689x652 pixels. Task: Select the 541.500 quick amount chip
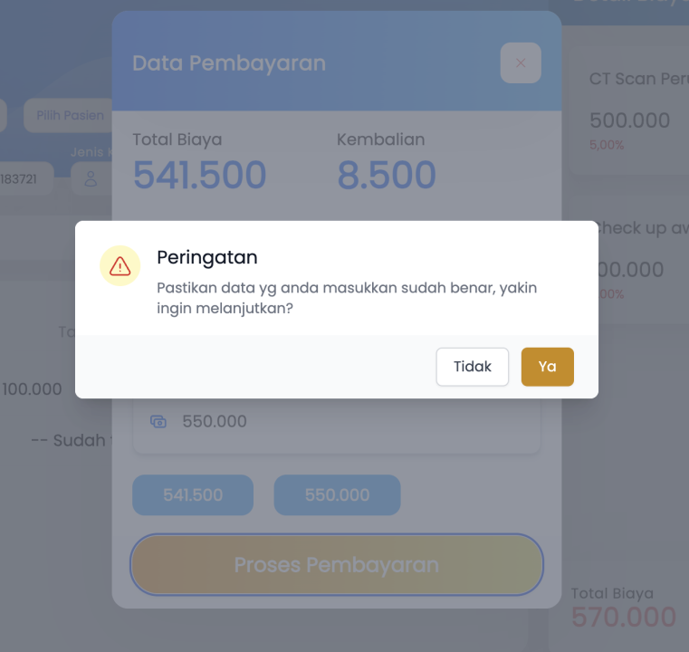[193, 495]
